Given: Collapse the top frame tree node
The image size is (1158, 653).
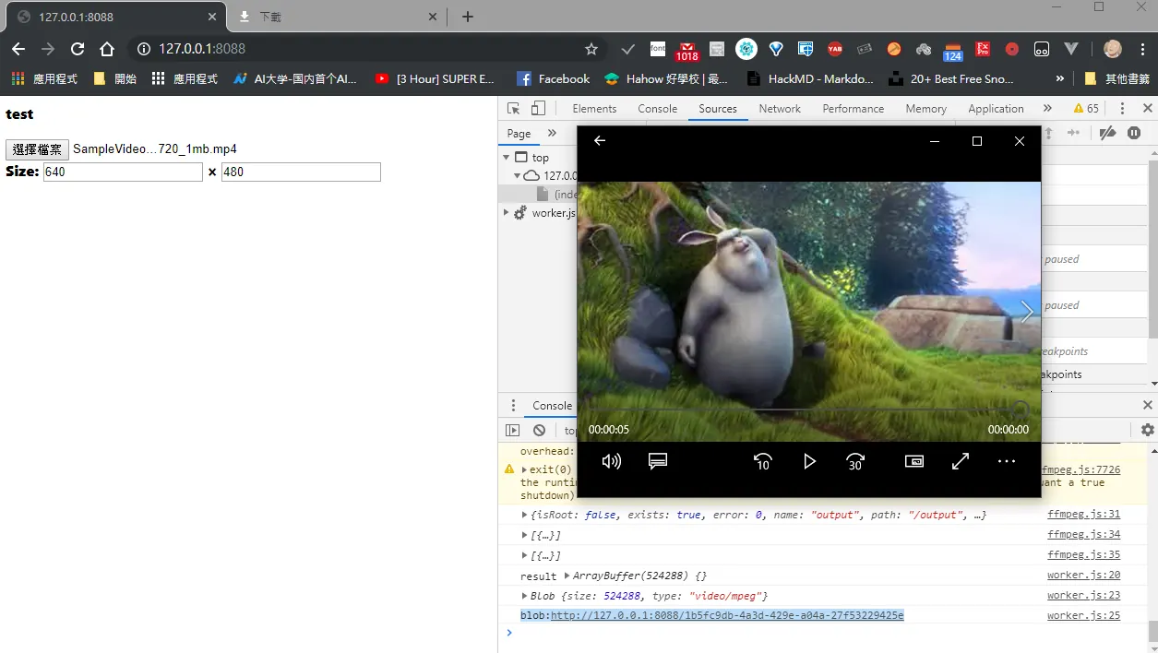Looking at the screenshot, I should coord(507,158).
